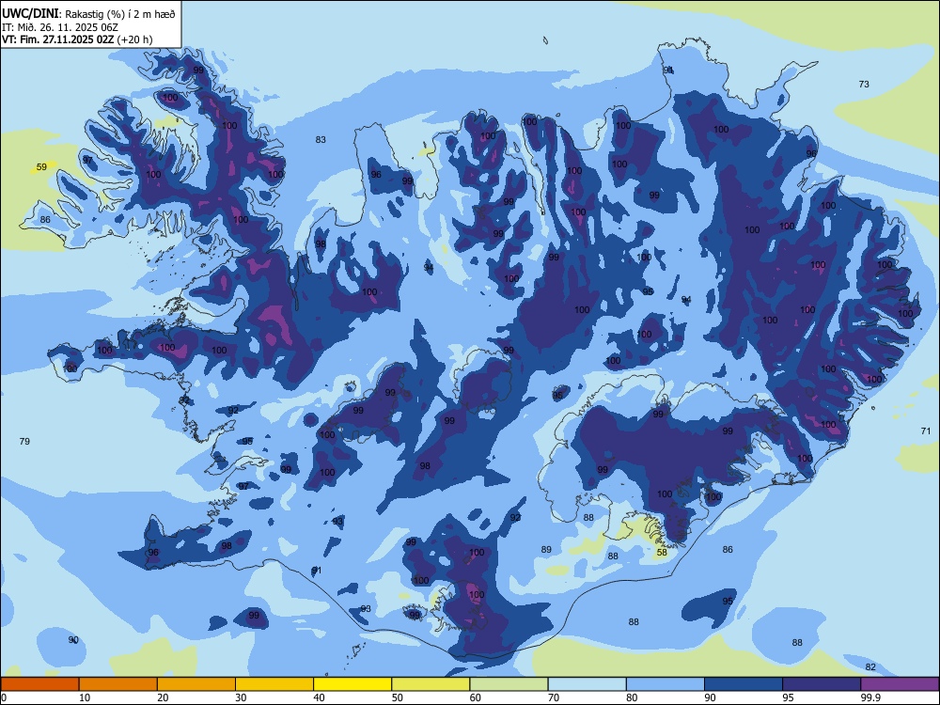This screenshot has height=705, width=940.
Task: Click the pale blue 70–80 legend swatch
Action: tap(587, 684)
